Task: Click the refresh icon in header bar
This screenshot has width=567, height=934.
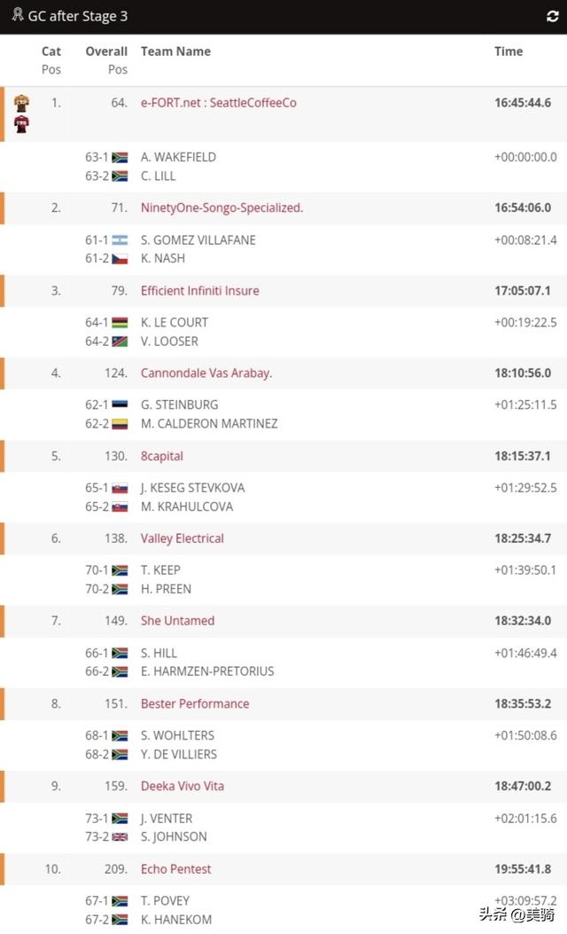Action: (552, 16)
